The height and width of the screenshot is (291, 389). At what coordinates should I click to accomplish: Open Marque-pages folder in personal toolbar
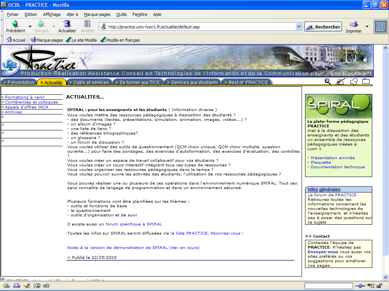[x=46, y=40]
